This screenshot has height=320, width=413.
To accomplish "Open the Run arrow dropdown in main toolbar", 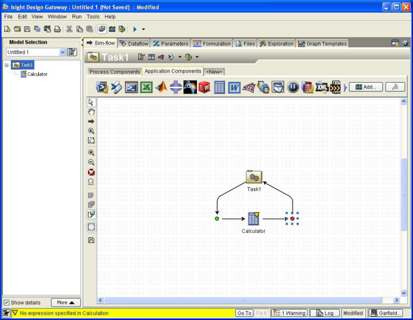I will (x=144, y=29).
